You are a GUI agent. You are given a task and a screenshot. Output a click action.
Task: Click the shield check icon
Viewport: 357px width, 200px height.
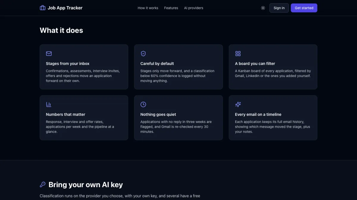point(143,54)
